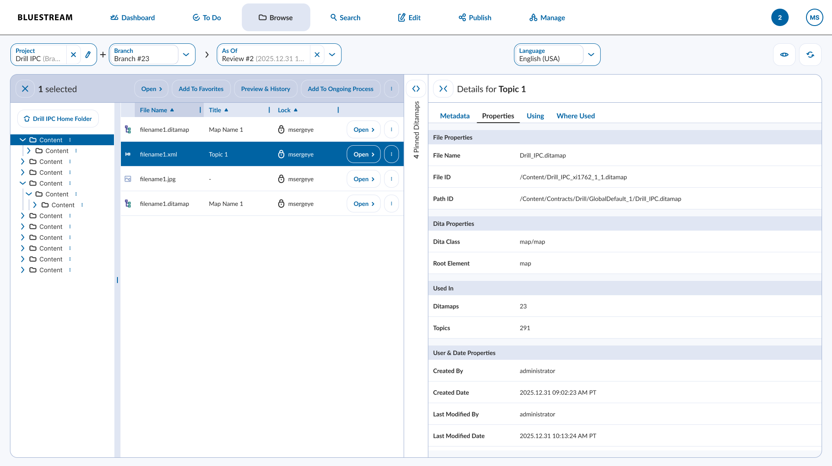Screen dimensions: 832x466
Task: Collapse the selected Content folder
Action: (23, 140)
